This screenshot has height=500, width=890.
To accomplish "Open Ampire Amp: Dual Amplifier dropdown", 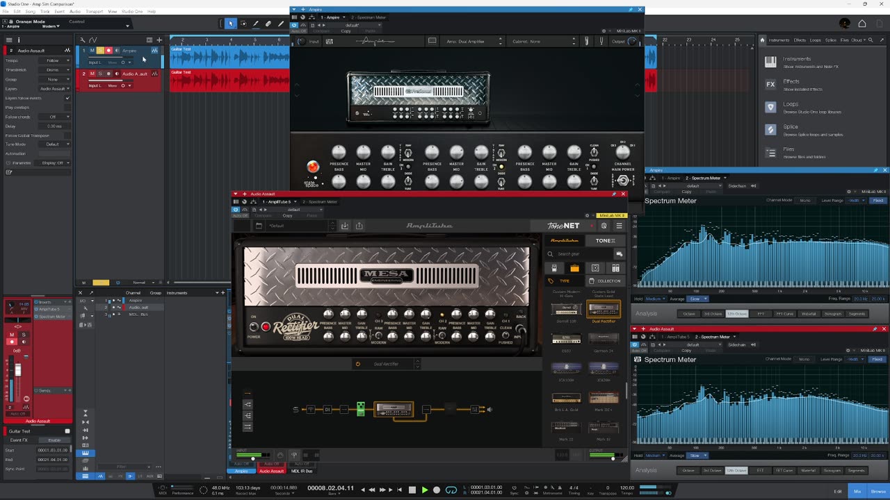I will (x=474, y=41).
